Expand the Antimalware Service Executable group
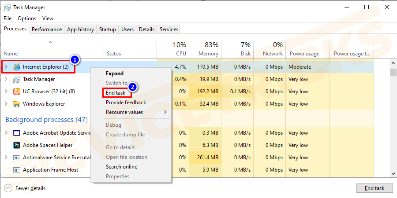Screen dimensions: 397x198 point(6,158)
